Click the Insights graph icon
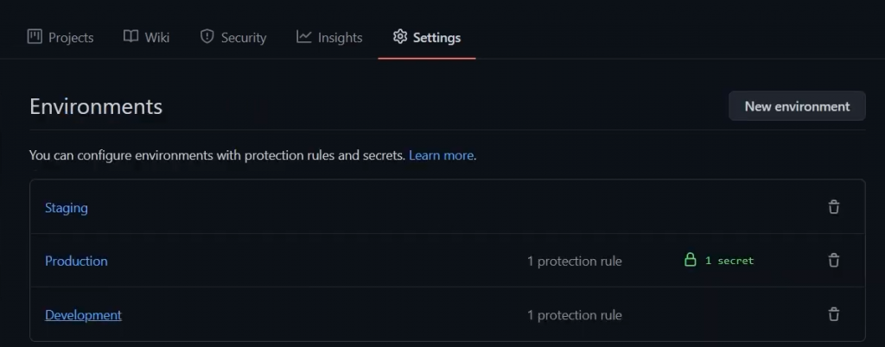 (303, 37)
